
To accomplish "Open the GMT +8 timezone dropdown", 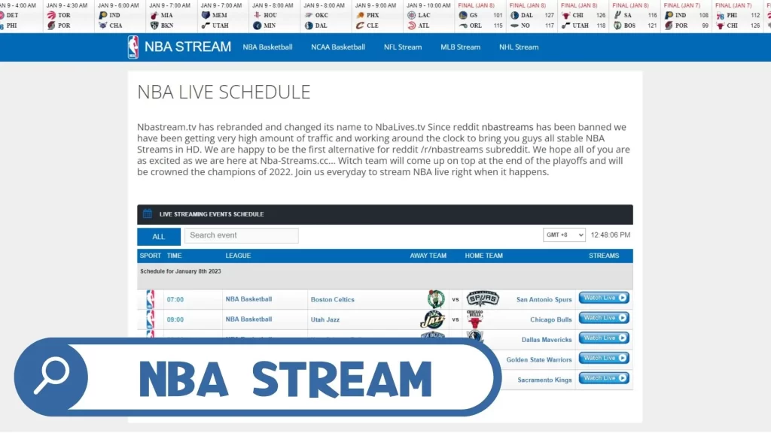I will point(564,235).
